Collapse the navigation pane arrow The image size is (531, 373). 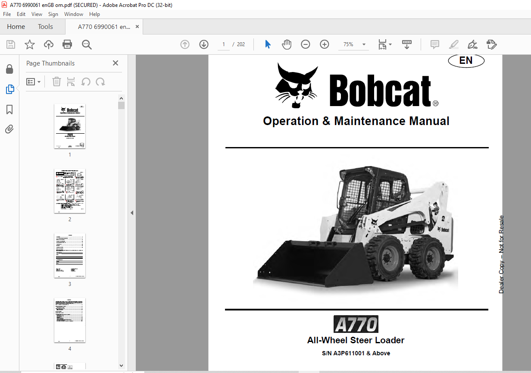(132, 213)
